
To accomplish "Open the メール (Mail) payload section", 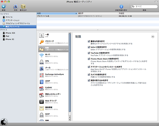I will coord(54,69).
